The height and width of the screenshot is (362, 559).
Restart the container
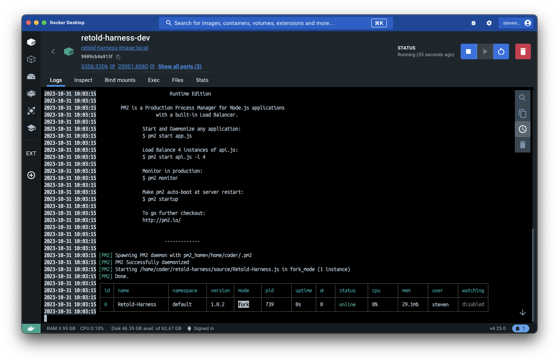501,51
